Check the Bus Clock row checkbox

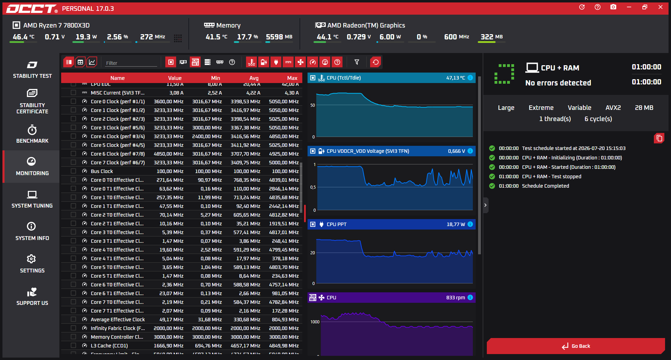[x=73, y=171]
